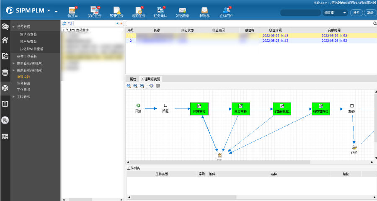Sort by 创建时间 column header
377x201 pixels.
275,30
